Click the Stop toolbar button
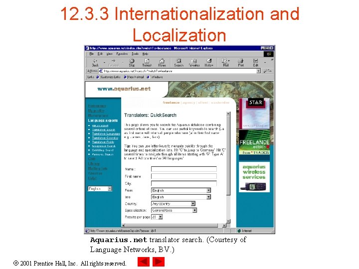Viewport: 359px width, 269px height. coord(132,62)
